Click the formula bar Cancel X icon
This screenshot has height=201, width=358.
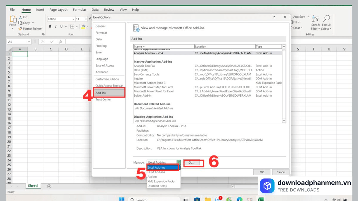click(x=43, y=42)
